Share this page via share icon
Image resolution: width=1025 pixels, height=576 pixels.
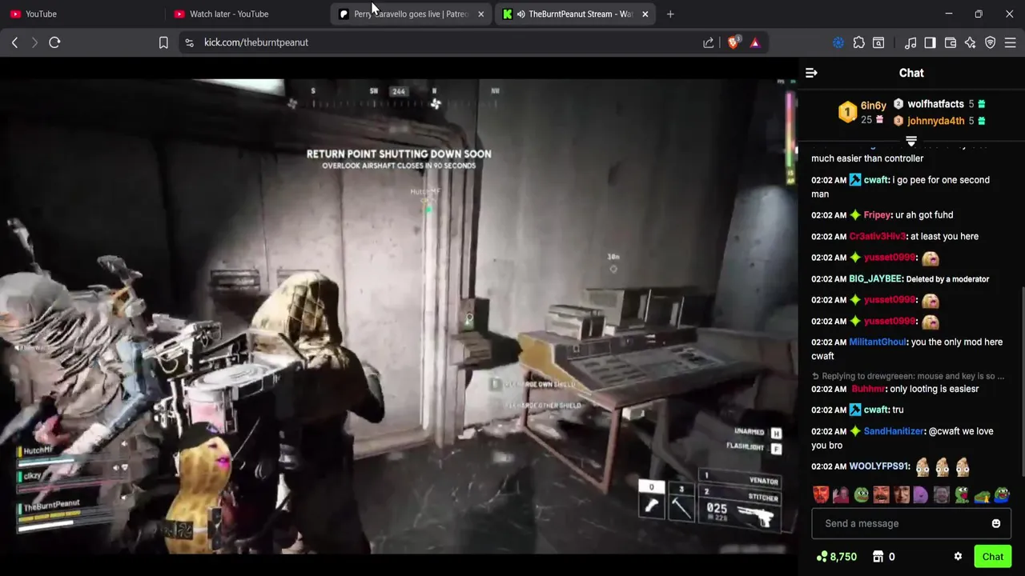[x=709, y=42]
